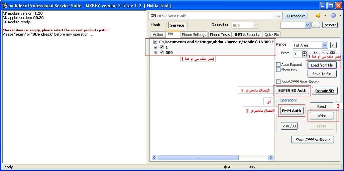Open the Phone Tests tab

pyautogui.click(x=220, y=35)
